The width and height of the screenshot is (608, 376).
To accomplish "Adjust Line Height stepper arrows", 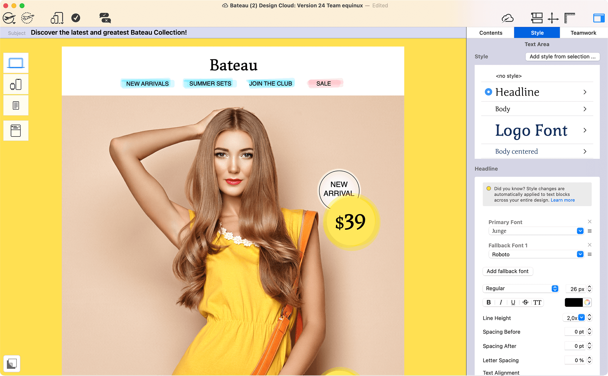I will click(590, 318).
